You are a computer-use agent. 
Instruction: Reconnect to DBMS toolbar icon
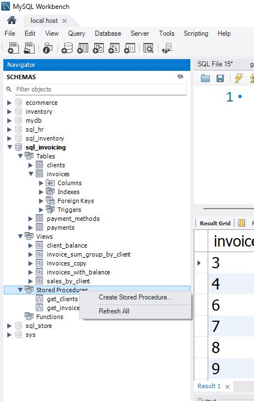tap(167, 48)
